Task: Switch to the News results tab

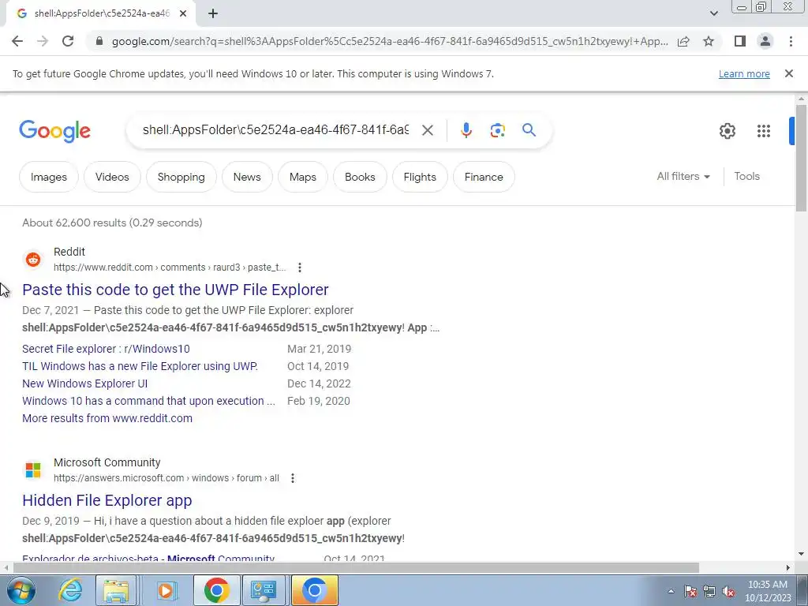Action: pyautogui.click(x=247, y=177)
